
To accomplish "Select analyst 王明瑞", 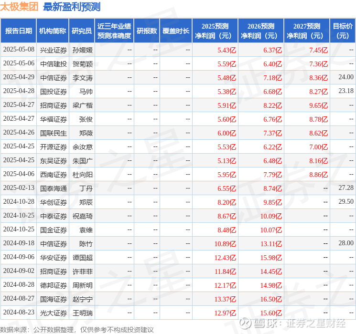I will tap(82, 313).
